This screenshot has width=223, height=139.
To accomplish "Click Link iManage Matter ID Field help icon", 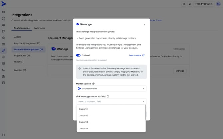I will (108, 96).
